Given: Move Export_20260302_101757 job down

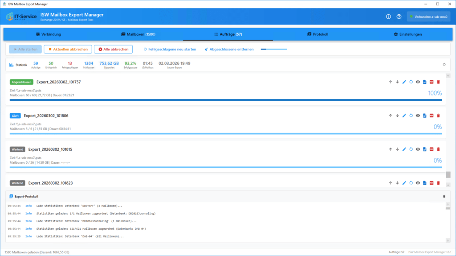Looking at the screenshot, I should tap(397, 82).
